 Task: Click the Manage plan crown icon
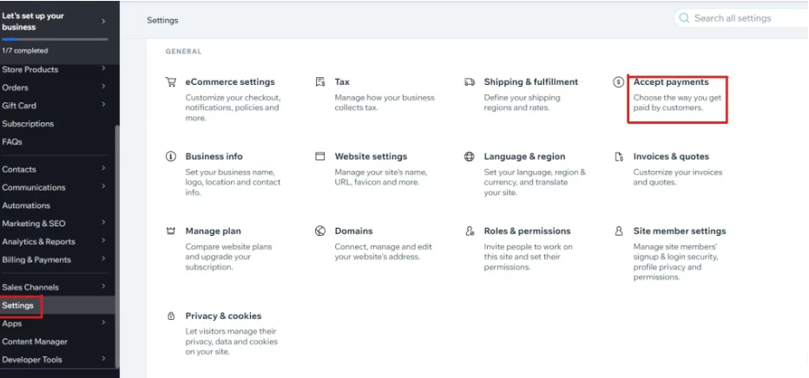[170, 231]
